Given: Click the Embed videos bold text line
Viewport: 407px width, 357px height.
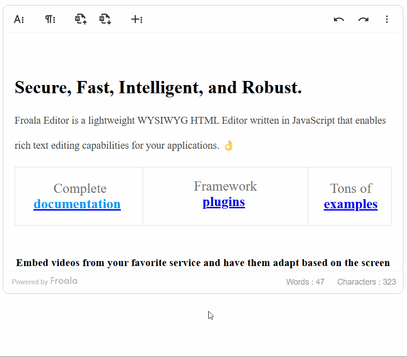Looking at the screenshot, I should [203, 263].
